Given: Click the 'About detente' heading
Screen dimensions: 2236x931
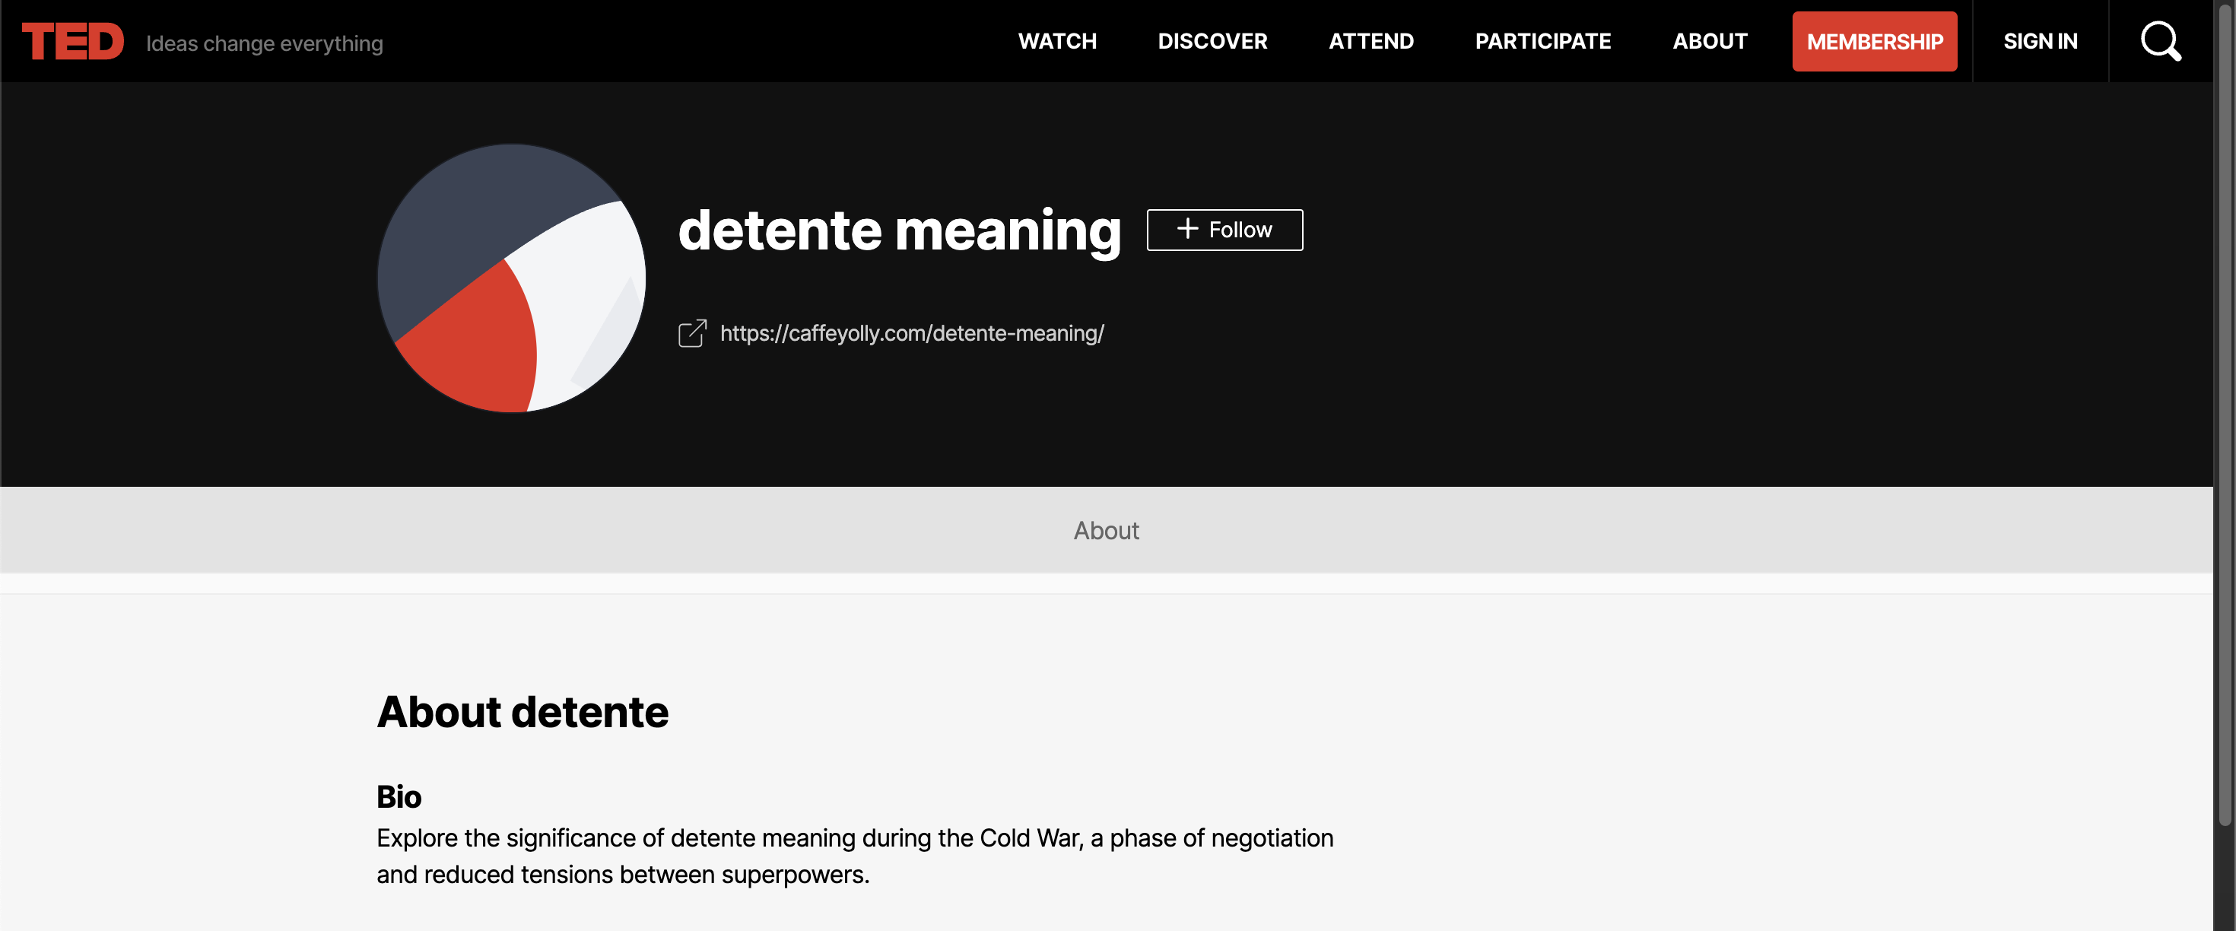Looking at the screenshot, I should tap(522, 712).
